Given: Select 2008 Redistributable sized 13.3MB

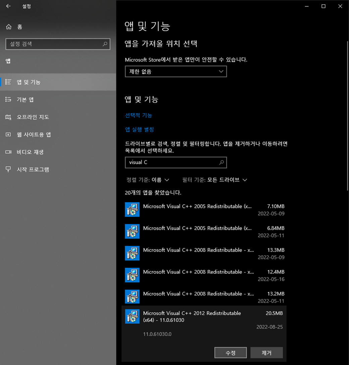Looking at the screenshot, I should [x=205, y=253].
